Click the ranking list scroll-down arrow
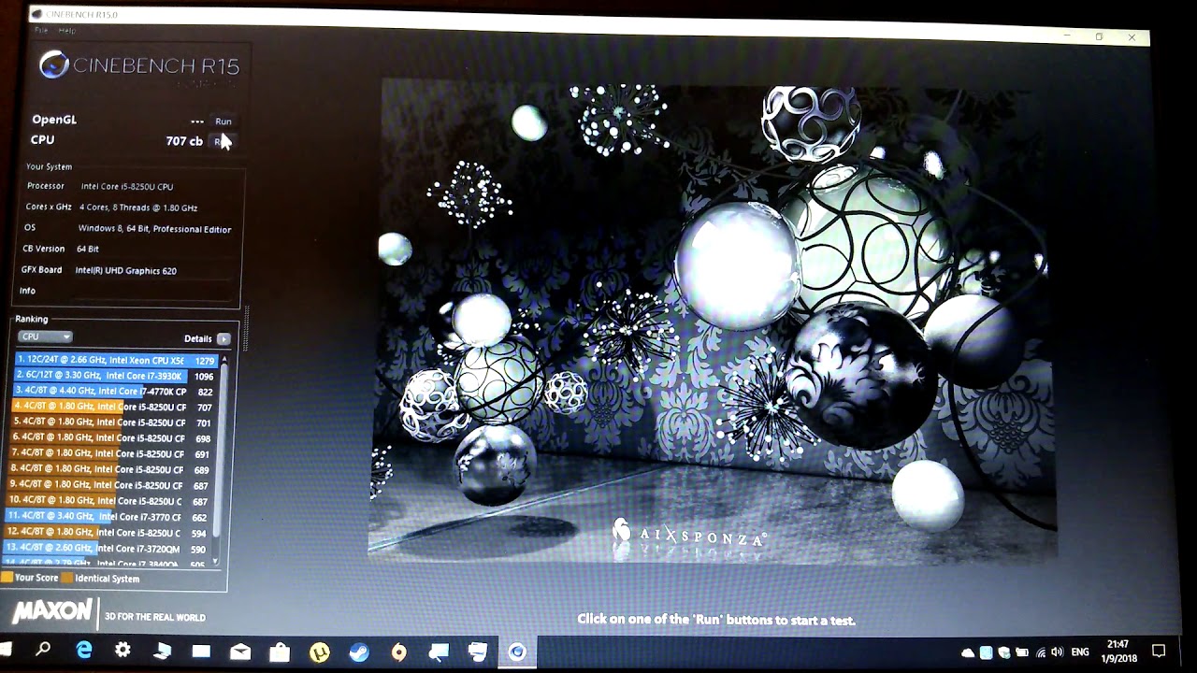1197x673 pixels. click(216, 561)
